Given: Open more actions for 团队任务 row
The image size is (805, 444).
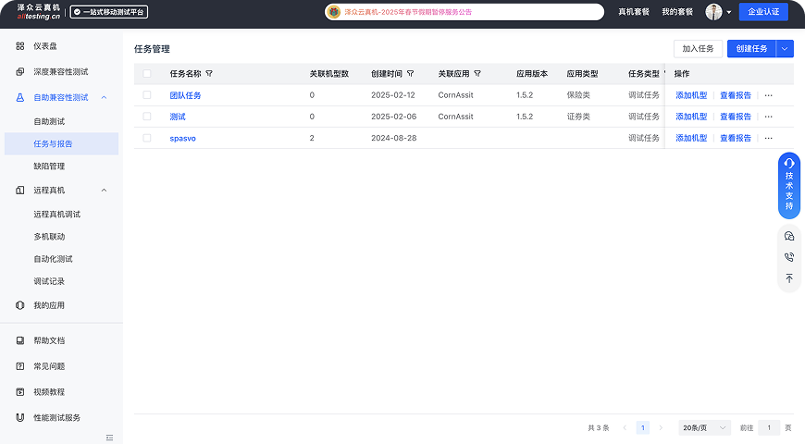Looking at the screenshot, I should pos(768,95).
